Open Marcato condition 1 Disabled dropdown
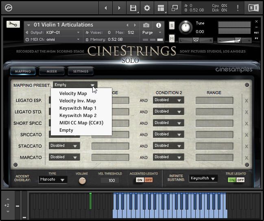Viewport: 264px width, 221px height. tap(64, 157)
